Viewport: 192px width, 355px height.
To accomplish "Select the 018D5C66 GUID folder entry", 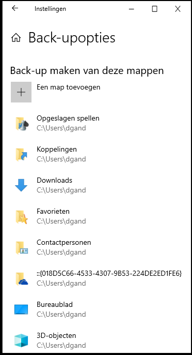I will (x=97, y=278).
